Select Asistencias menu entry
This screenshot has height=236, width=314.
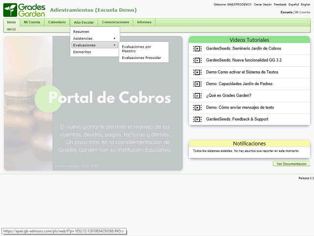point(95,38)
